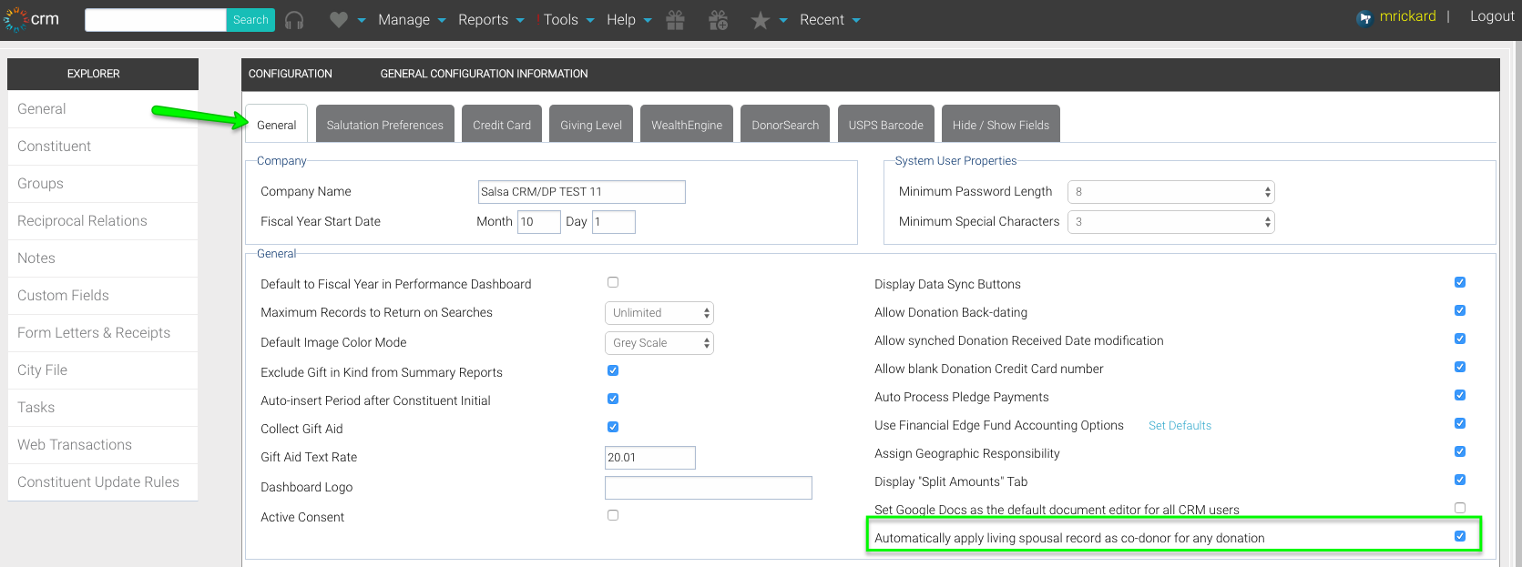The height and width of the screenshot is (567, 1522).
Task: Open the Default Image Color Mode dropdown
Action: pos(659,343)
